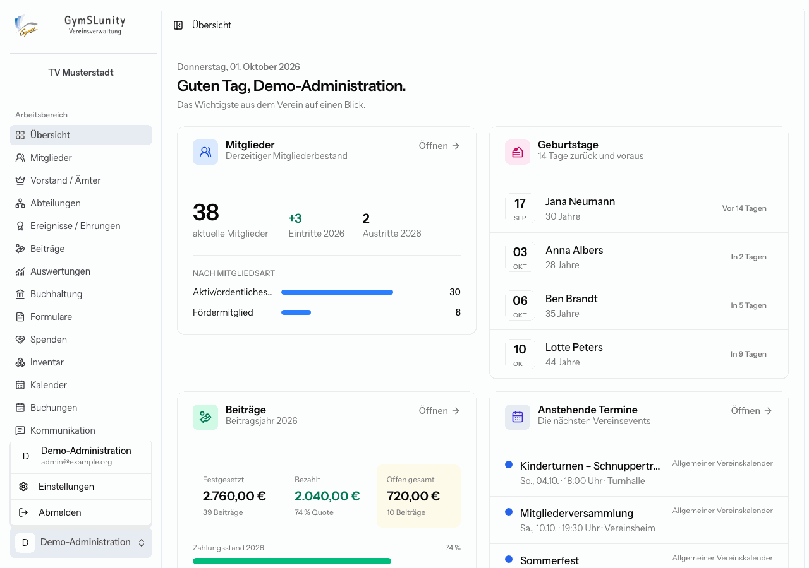Click the Kalender icon in sidebar
The width and height of the screenshot is (809, 568).
coord(20,385)
